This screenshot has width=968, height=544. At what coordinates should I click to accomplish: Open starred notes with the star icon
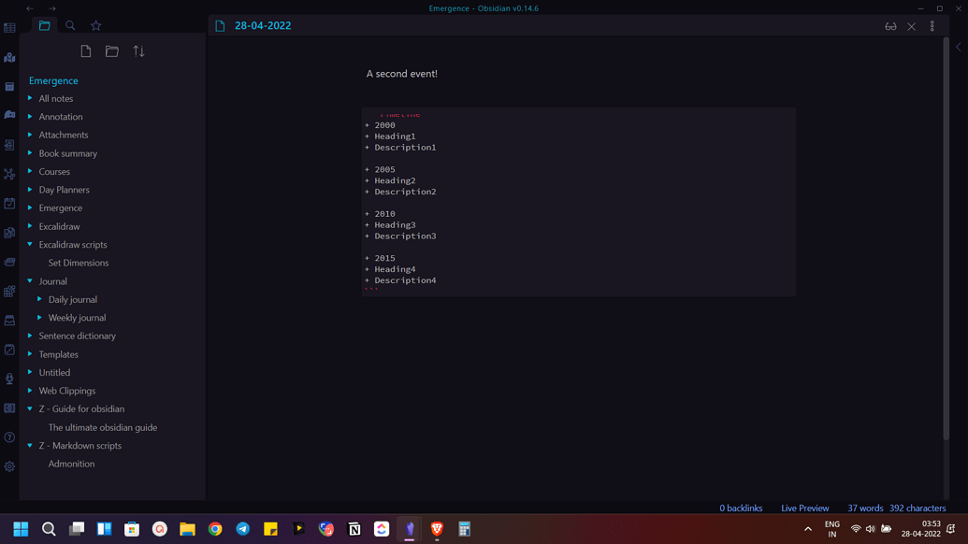pos(95,25)
